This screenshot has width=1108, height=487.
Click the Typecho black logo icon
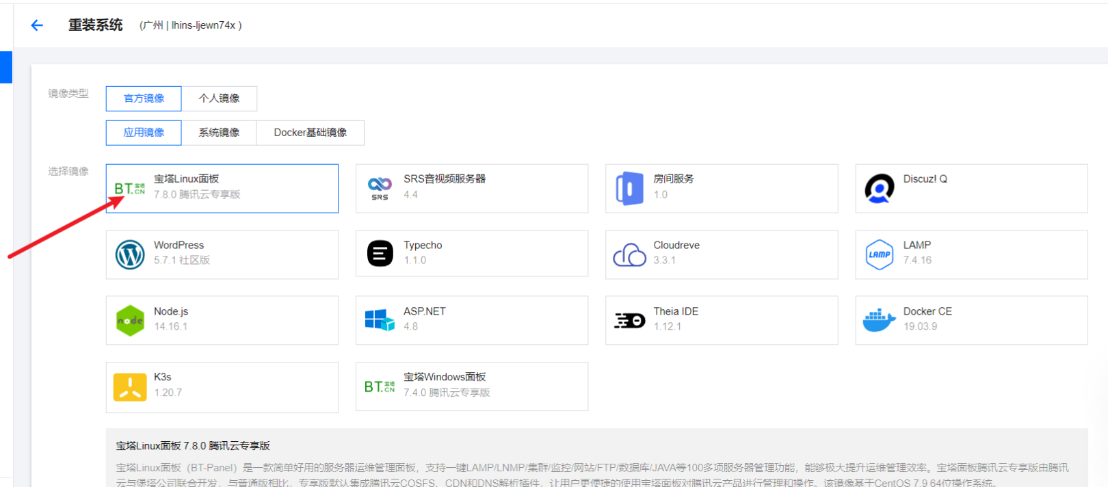tap(380, 253)
